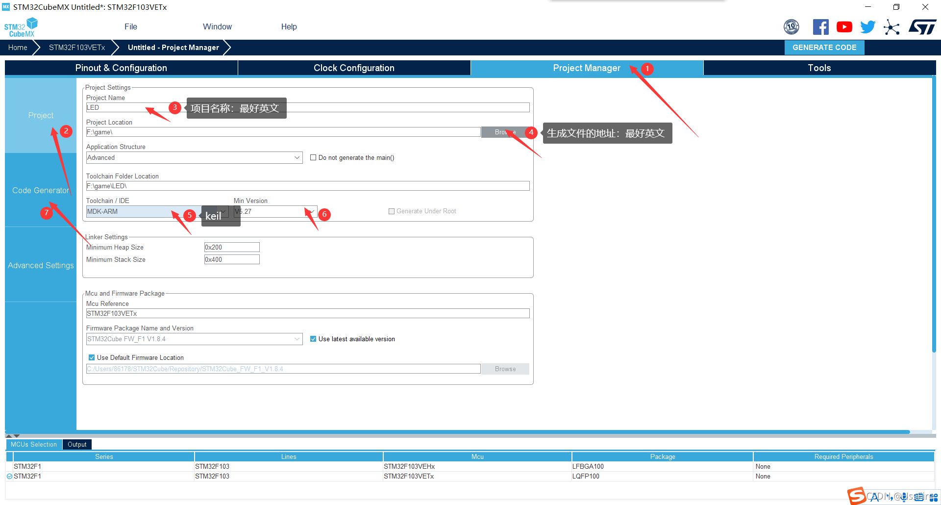Click the GENERATE CODE button
The height and width of the screenshot is (505, 941).
[824, 48]
